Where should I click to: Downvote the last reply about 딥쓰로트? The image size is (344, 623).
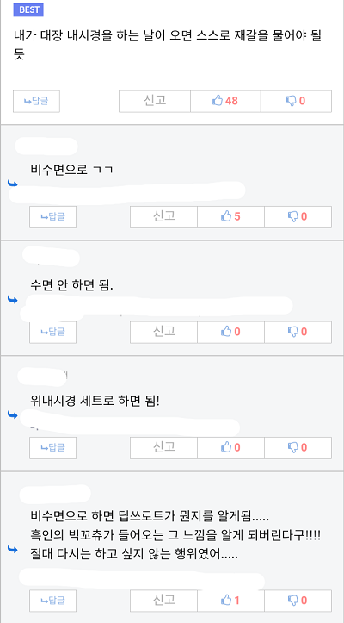298,601
